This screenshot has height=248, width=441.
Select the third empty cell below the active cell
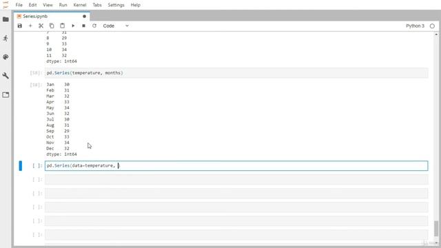pyautogui.click(x=236, y=207)
